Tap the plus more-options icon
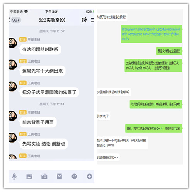The height and width of the screenshot is (192, 192). (90, 177)
